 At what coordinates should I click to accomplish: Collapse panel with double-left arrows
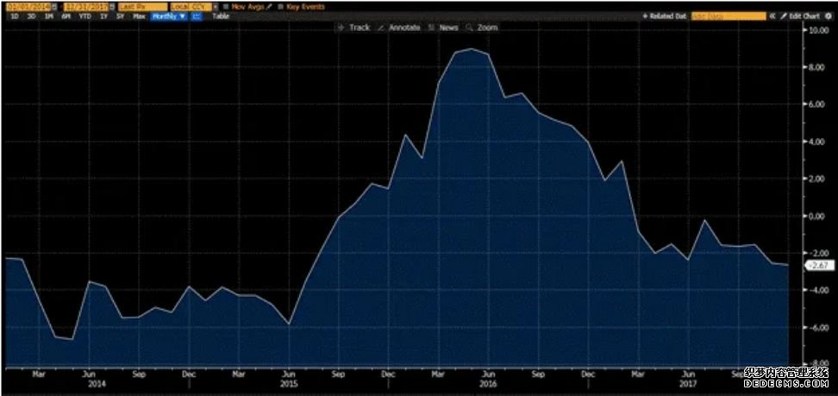pos(772,16)
